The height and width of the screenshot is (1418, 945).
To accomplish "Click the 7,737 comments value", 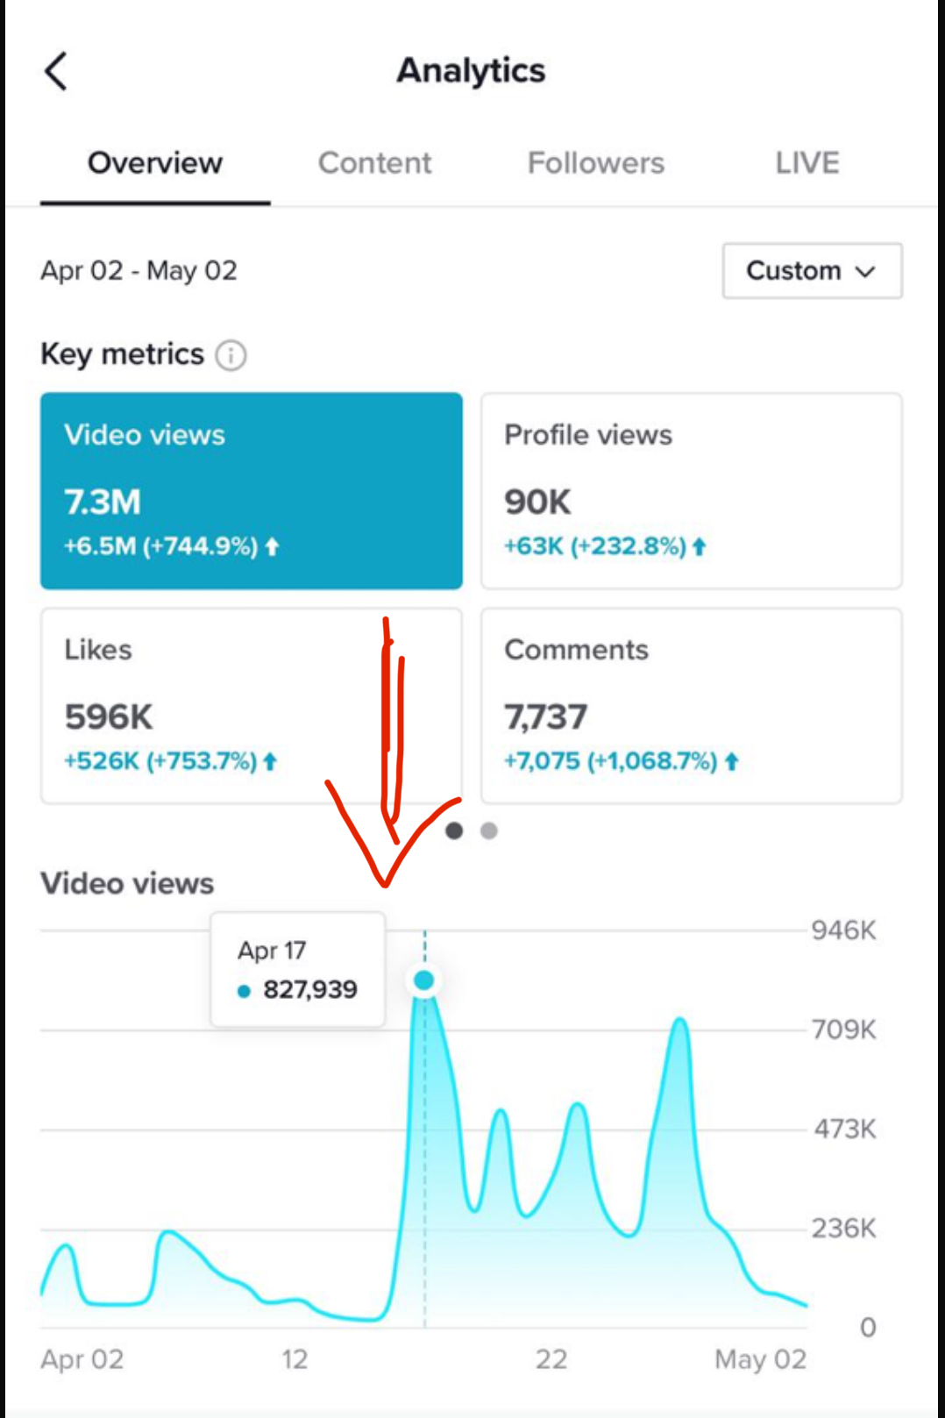I will (545, 717).
